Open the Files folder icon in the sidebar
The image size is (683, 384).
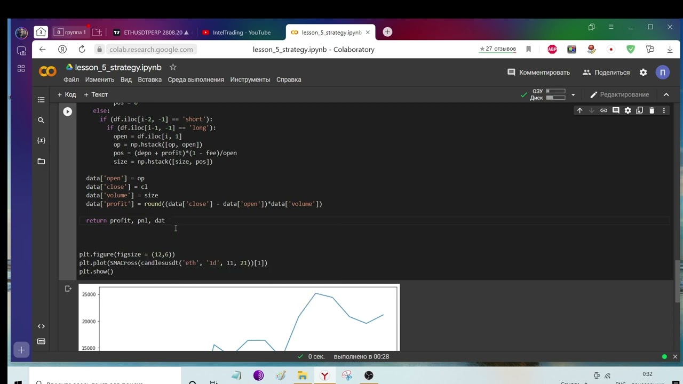tap(41, 161)
